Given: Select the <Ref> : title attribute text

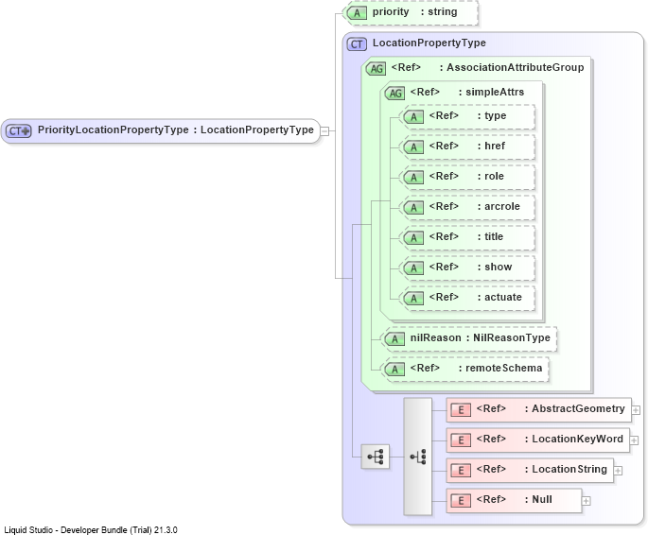Looking at the screenshot, I should (466, 236).
